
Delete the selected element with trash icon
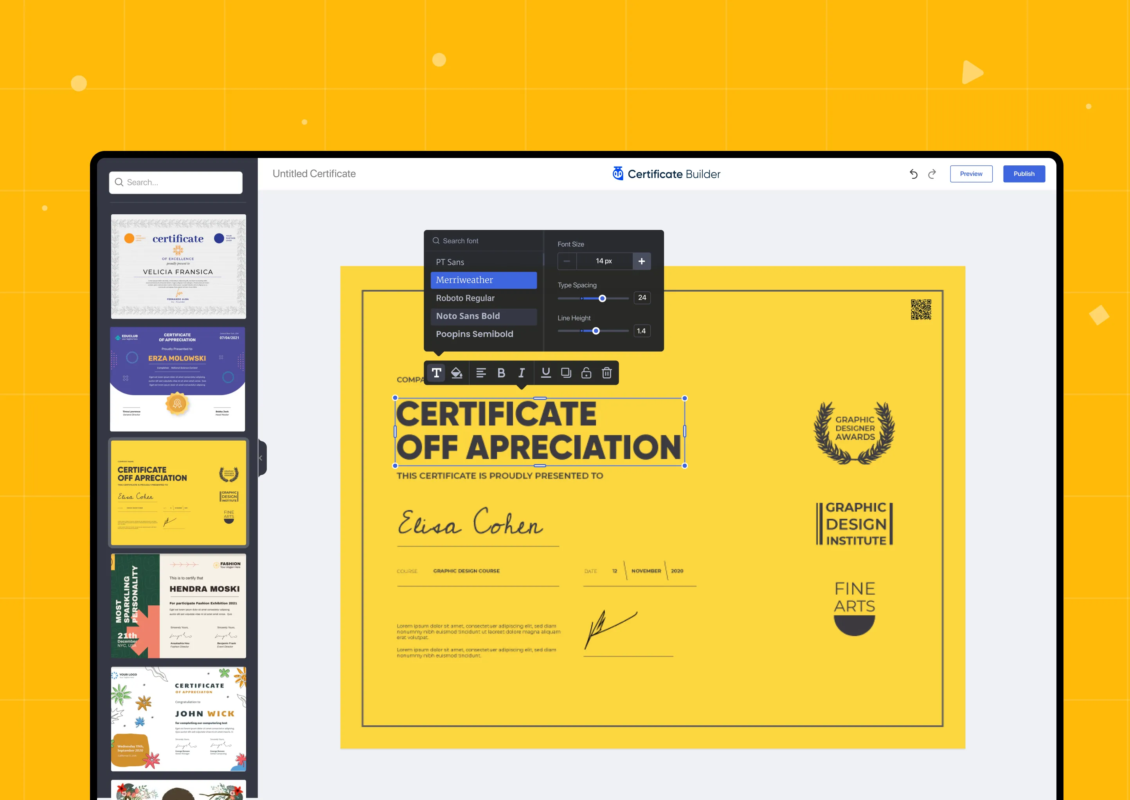pyautogui.click(x=606, y=373)
